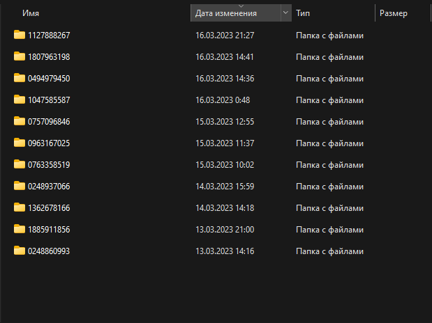Click the 0757096846 folder icon
Viewport: 432px width, 323px height.
pyautogui.click(x=20, y=121)
